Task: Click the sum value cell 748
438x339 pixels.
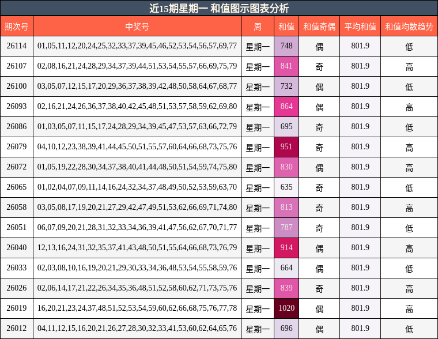Action: click(286, 46)
